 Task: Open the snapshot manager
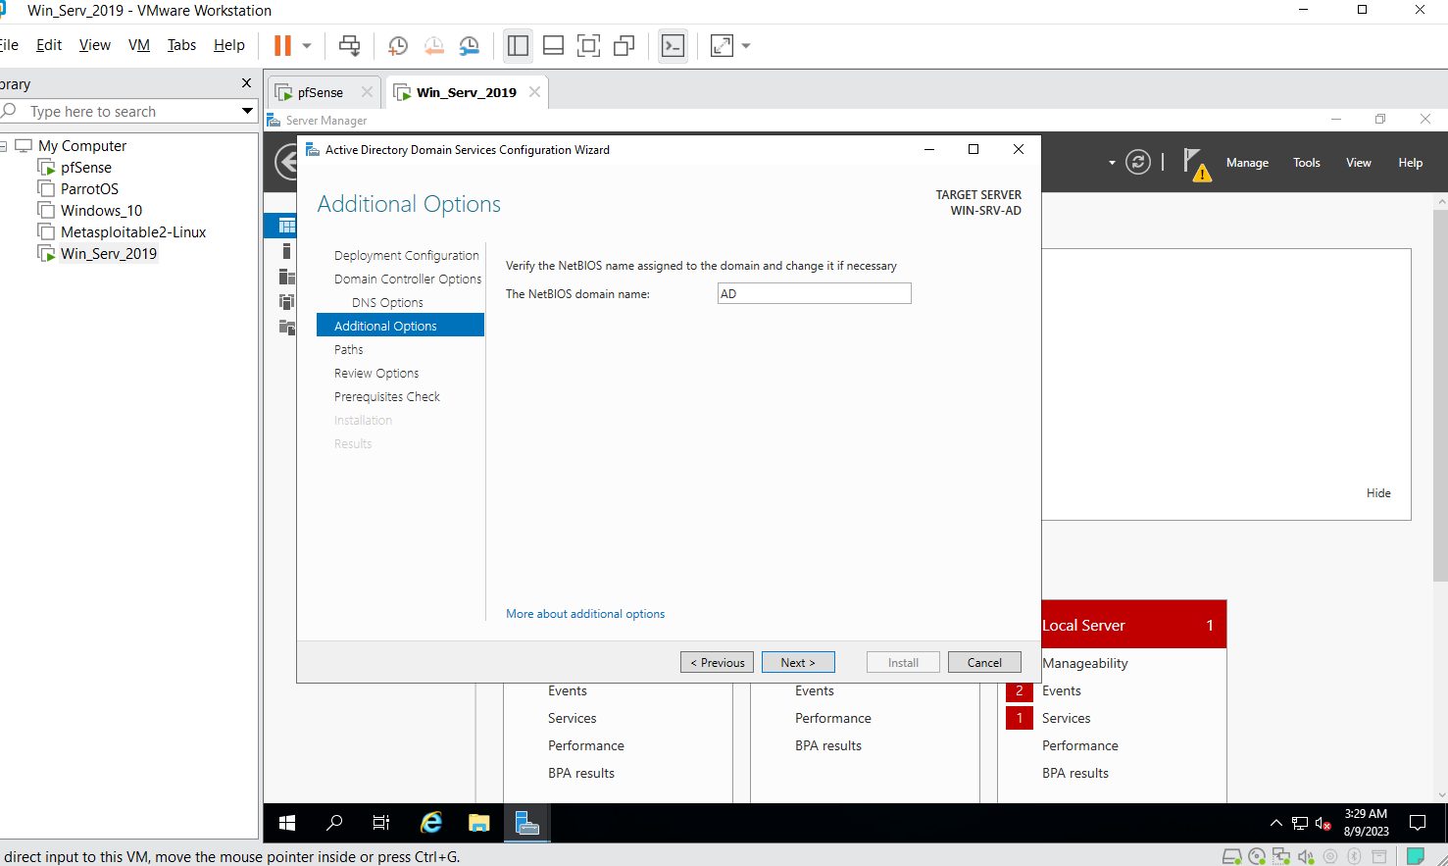click(470, 45)
